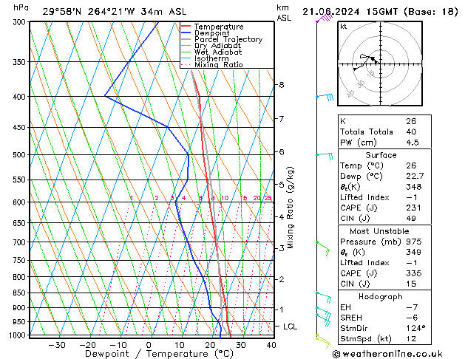The image size is (465, 359).
Task: Click the Hodograph section heading
Action: [x=381, y=297]
